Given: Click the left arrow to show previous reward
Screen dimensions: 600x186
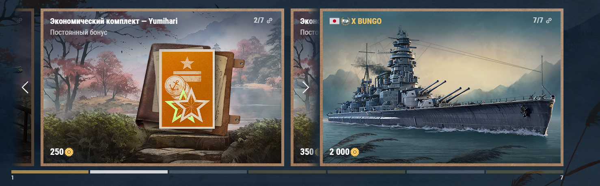Looking at the screenshot, I should coord(25,87).
